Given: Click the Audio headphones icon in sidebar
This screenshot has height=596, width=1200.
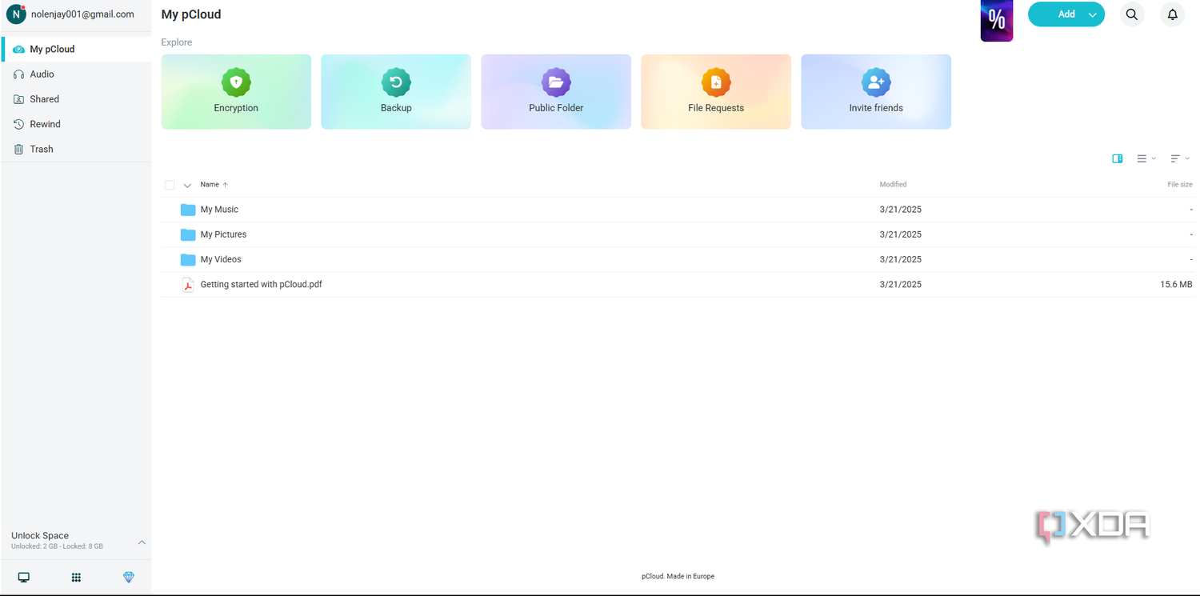Looking at the screenshot, I should coord(19,74).
